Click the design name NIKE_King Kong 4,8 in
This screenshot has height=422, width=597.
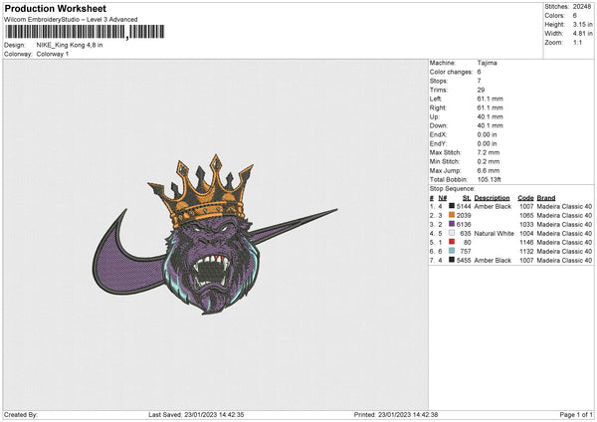(x=70, y=45)
